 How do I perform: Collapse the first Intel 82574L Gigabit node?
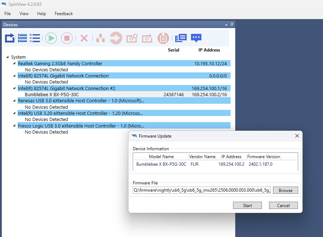point(14,76)
